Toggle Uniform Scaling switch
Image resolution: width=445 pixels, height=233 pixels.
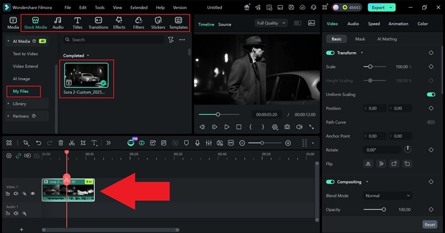tap(431, 94)
